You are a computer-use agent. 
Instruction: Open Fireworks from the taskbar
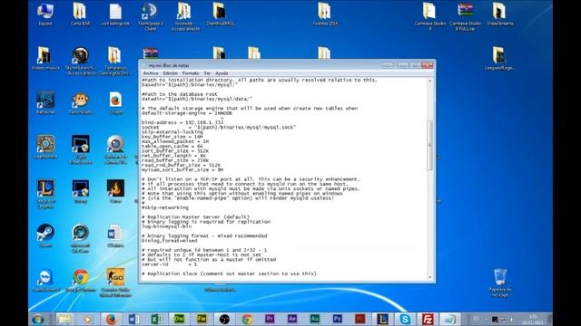click(202, 319)
